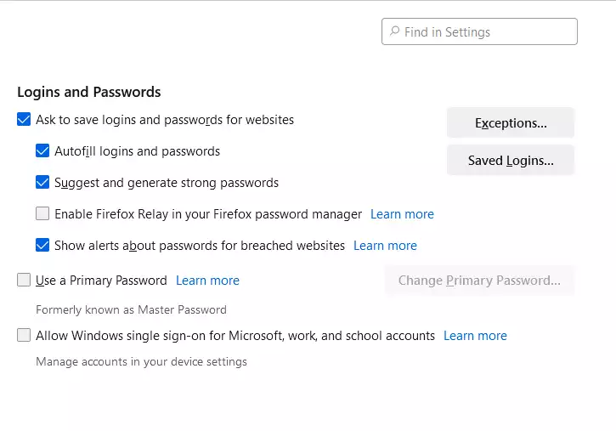Follow Learn more link for Primary Password
The width and height of the screenshot is (616, 431).
pos(208,281)
